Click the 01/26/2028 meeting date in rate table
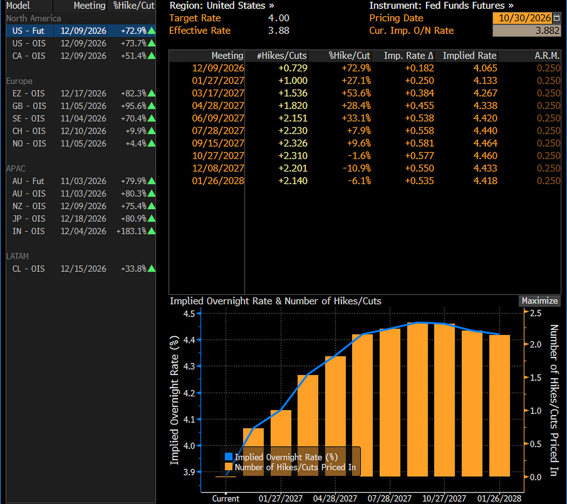The width and height of the screenshot is (567, 504). click(218, 181)
